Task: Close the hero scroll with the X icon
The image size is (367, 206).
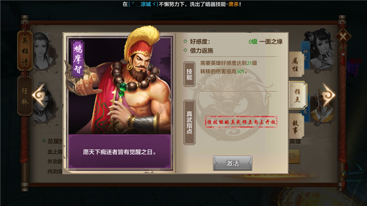Action: [343, 37]
